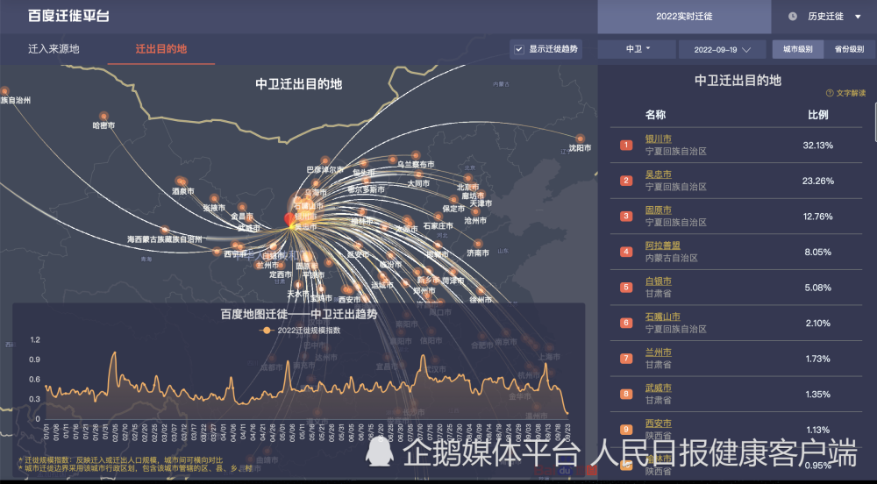The height and width of the screenshot is (484, 877).
Task: Switch to 迁入来源地 tab
Action: point(53,49)
